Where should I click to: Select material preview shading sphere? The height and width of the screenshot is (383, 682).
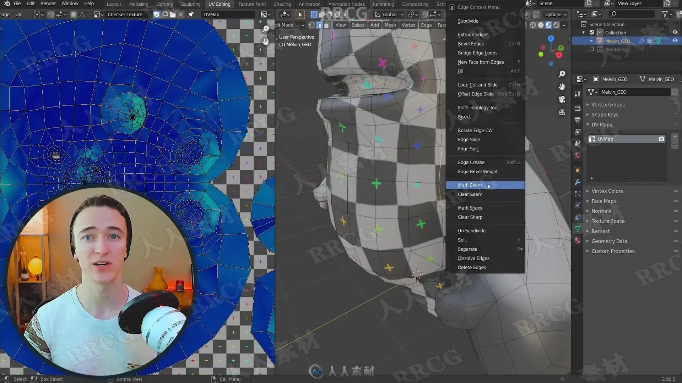pos(548,25)
